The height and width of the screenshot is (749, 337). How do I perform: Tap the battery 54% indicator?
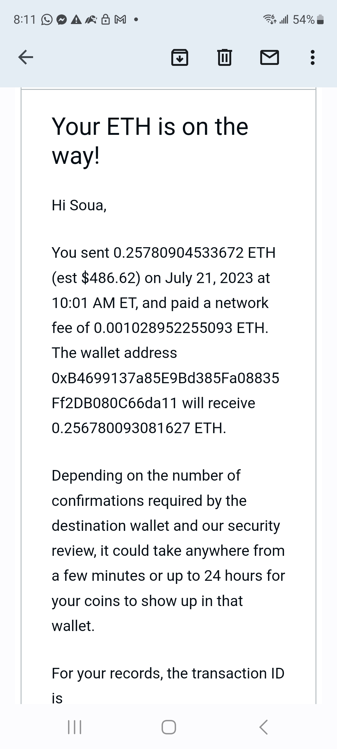pyautogui.click(x=308, y=20)
